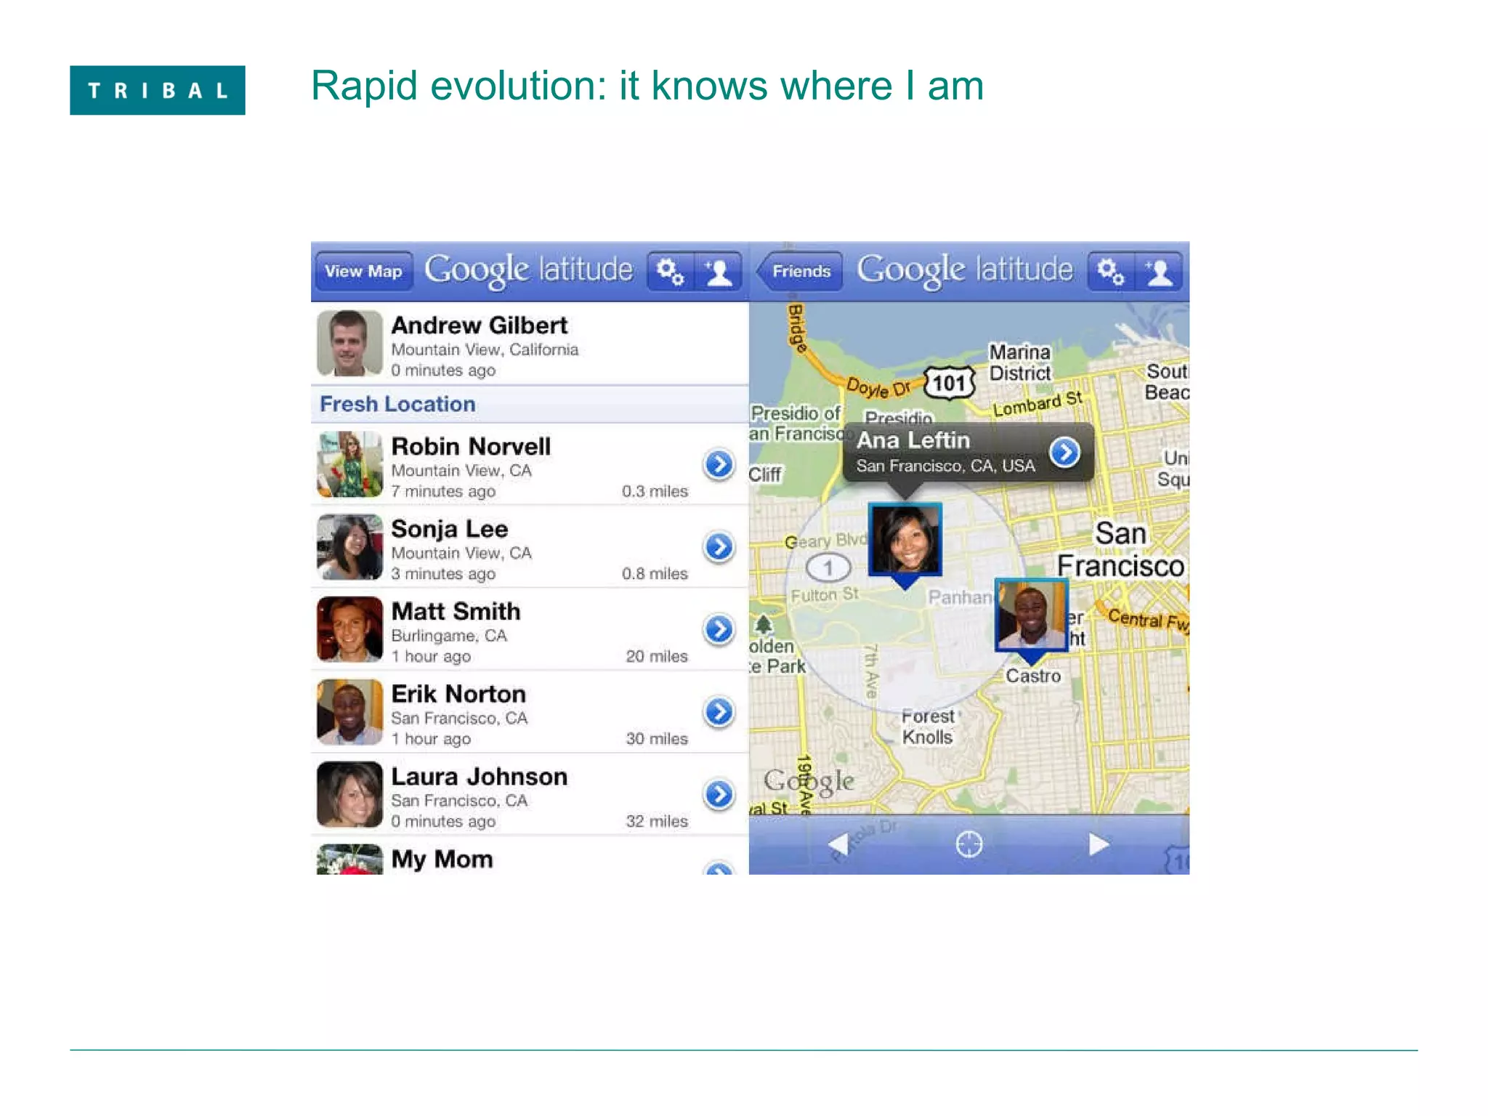Open Sonja Lee details arrow
The height and width of the screenshot is (1116, 1488).
point(719,546)
